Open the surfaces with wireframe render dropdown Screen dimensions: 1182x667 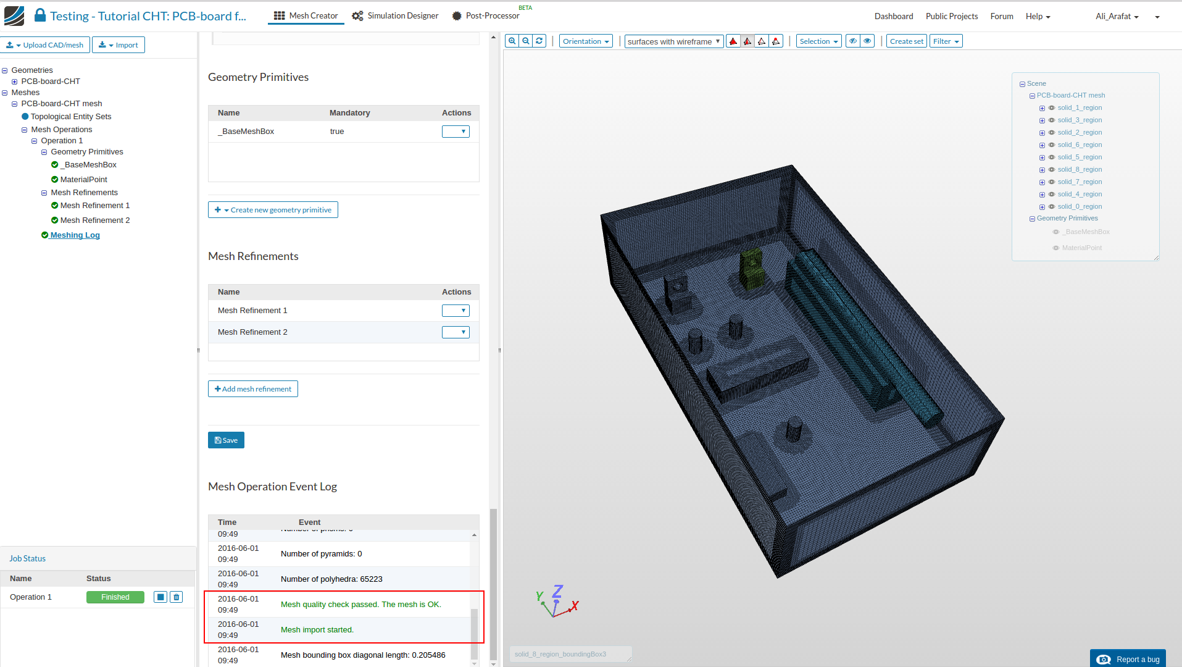coord(673,41)
